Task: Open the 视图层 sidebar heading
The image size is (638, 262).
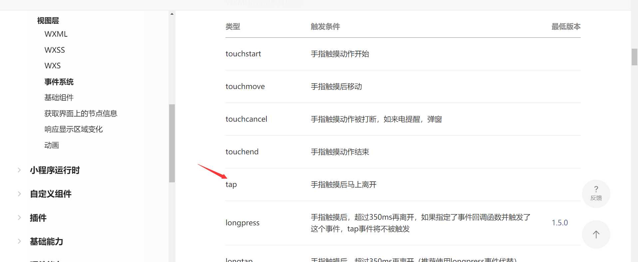Action: pyautogui.click(x=48, y=21)
